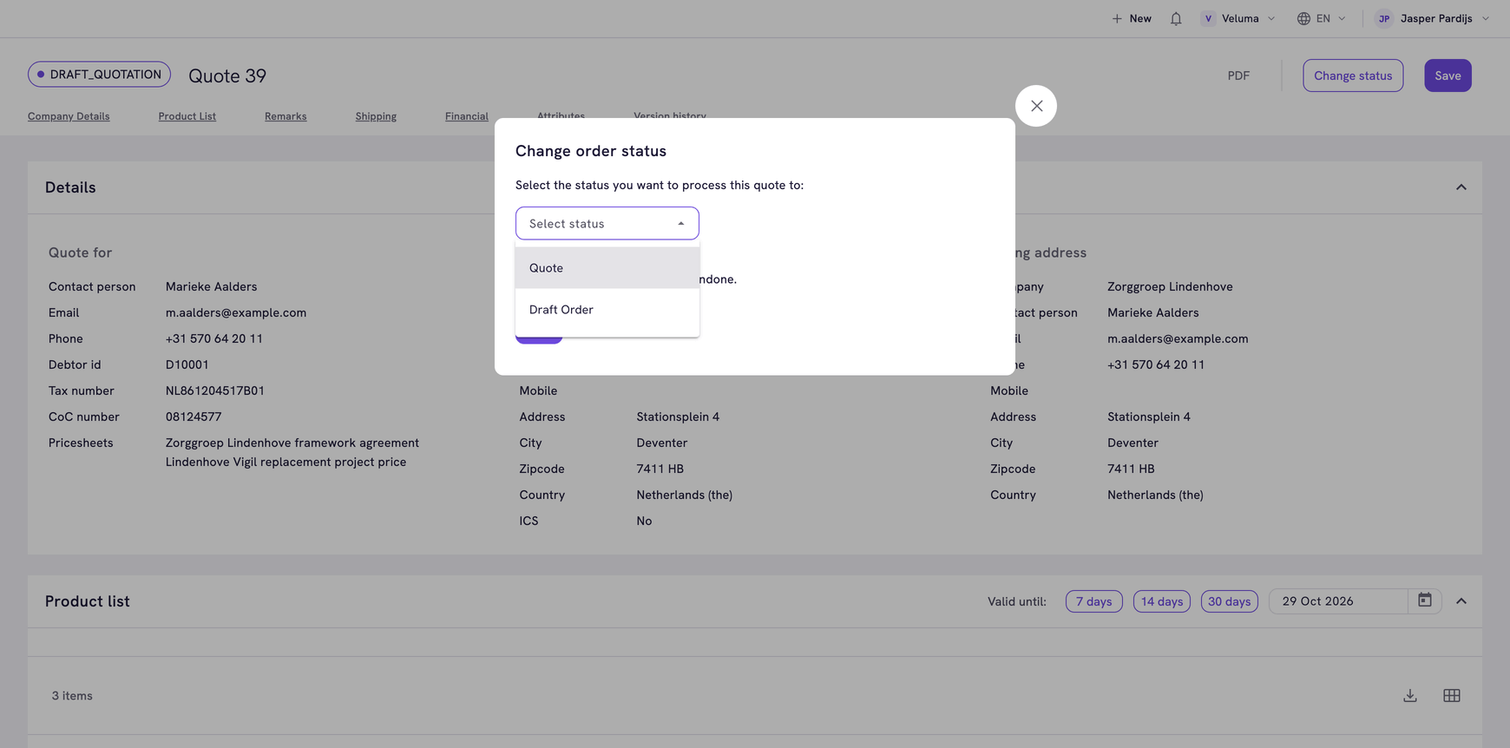Open the language globe selector

(1303, 18)
